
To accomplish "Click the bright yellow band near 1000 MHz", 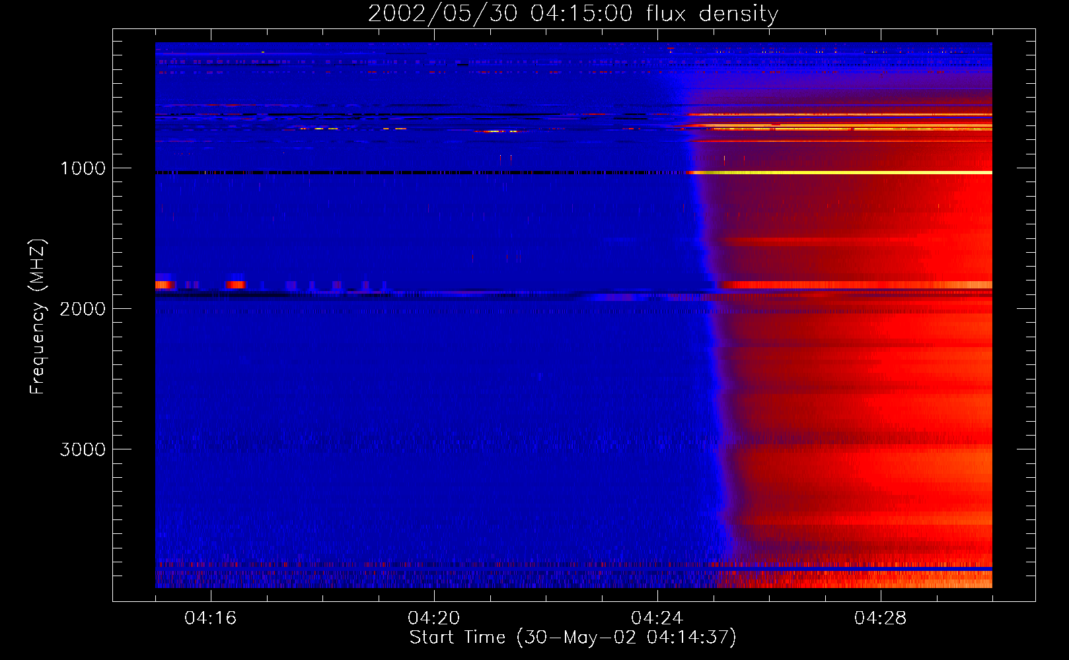I will tap(839, 172).
